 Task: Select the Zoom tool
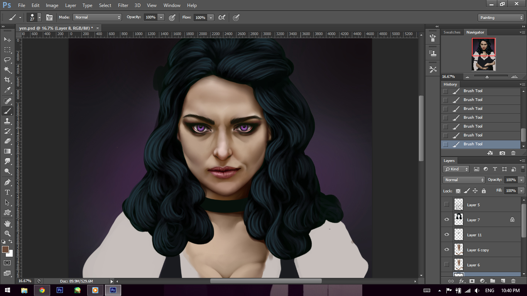coord(7,234)
